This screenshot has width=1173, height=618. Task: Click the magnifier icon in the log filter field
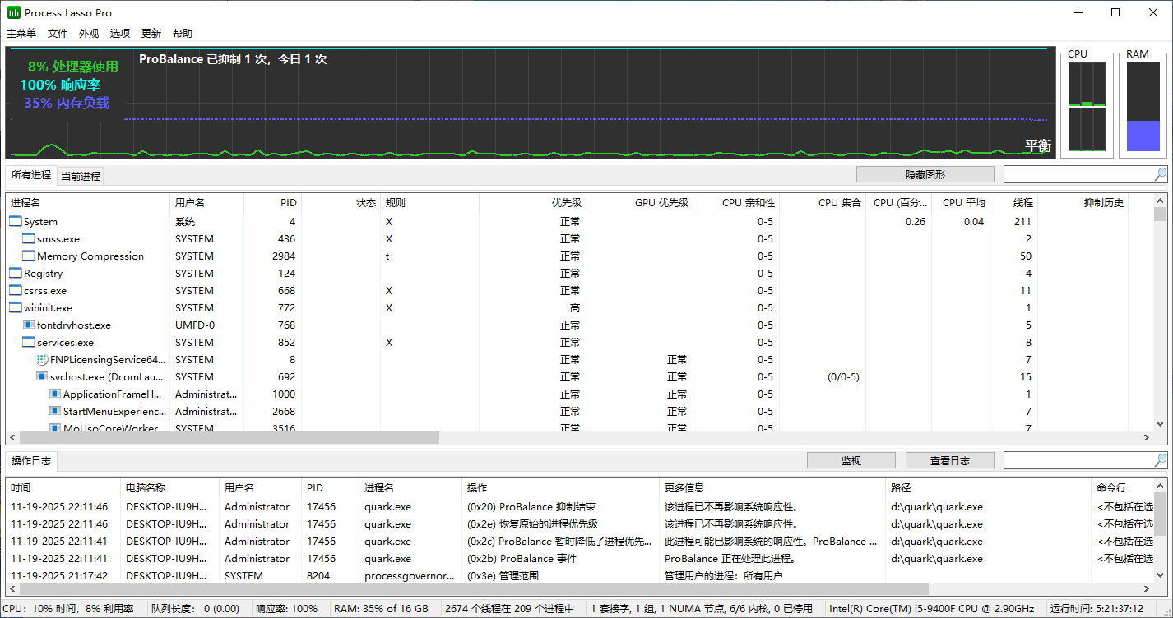point(1160,459)
